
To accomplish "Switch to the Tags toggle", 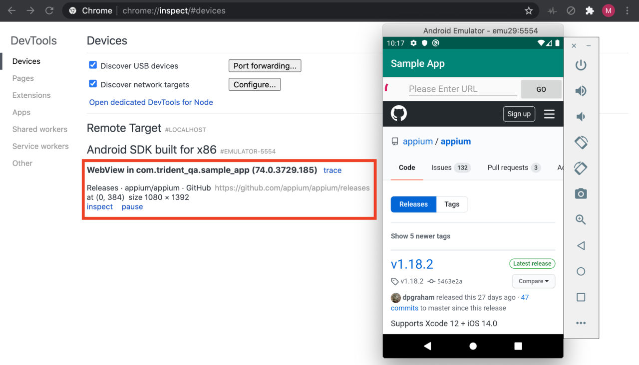I will point(452,204).
